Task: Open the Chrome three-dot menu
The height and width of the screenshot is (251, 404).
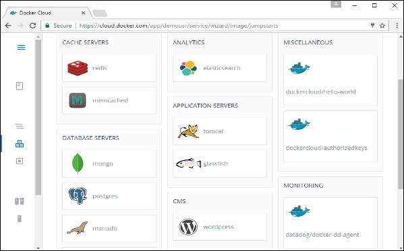Action: tap(397, 26)
